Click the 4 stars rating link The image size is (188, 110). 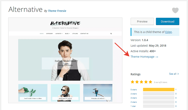pos(133,94)
